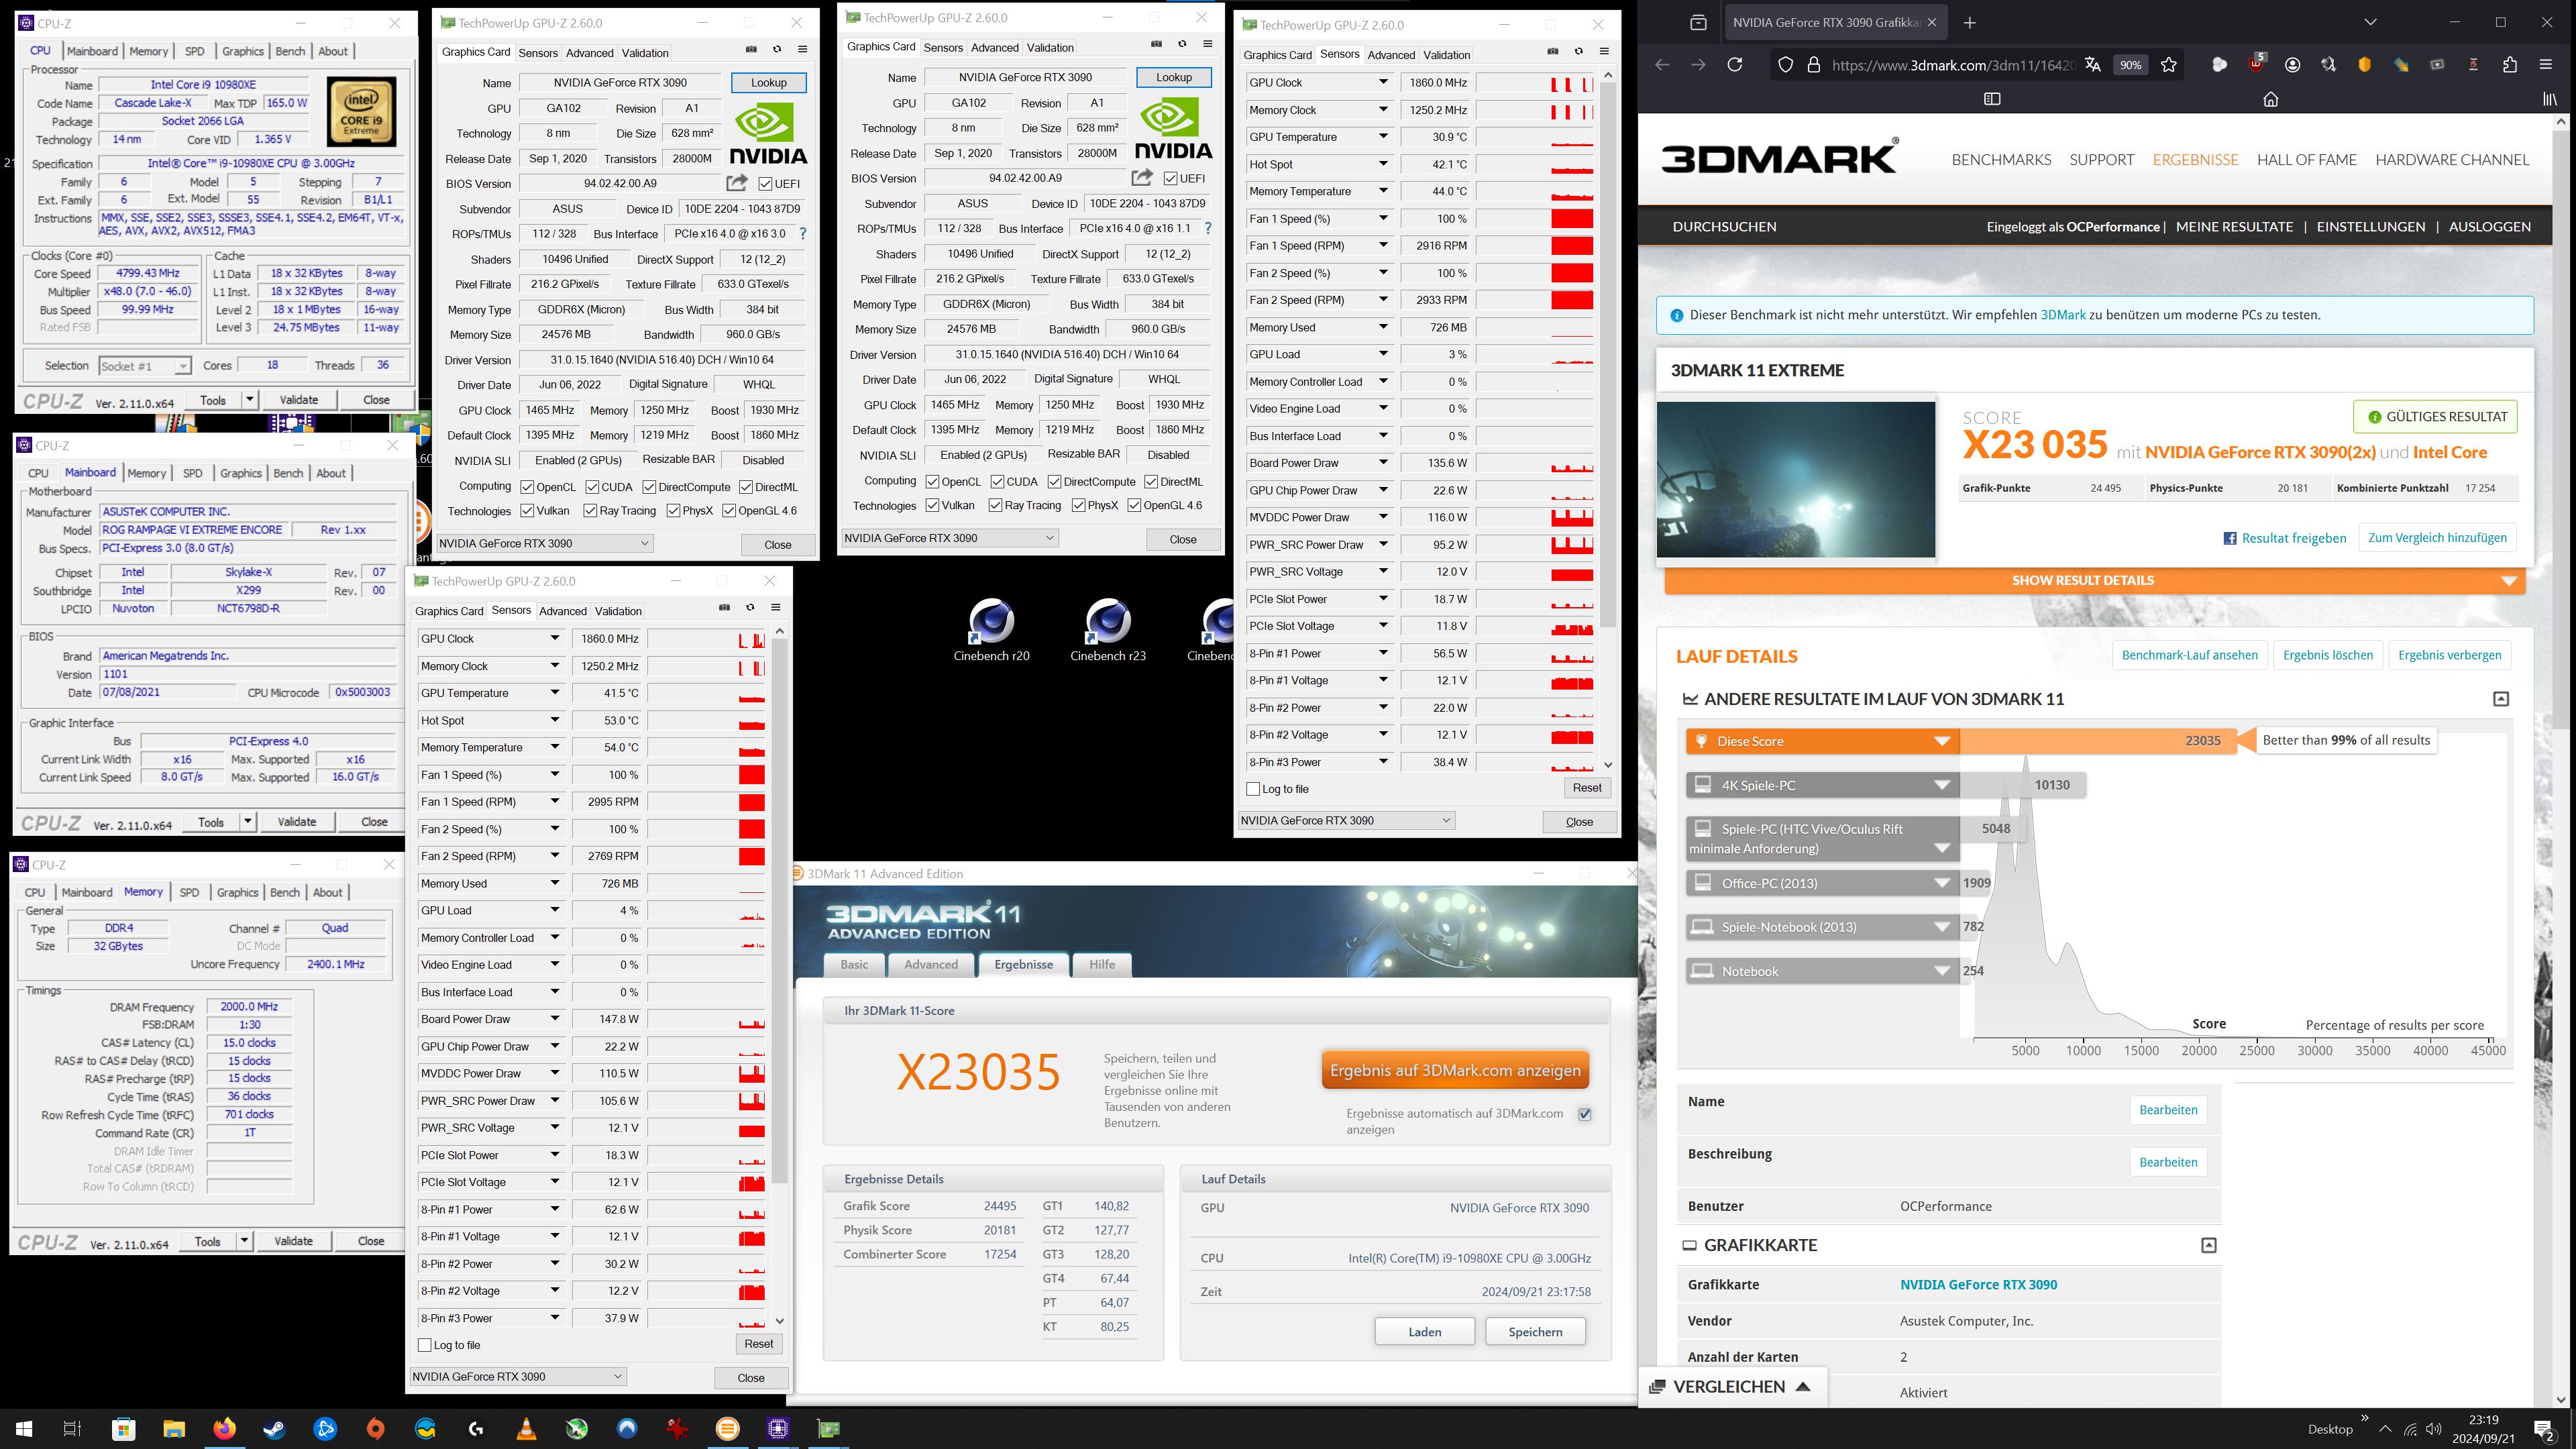Open the Windows Start menu
2576x1449 pixels.
tap(24, 1429)
